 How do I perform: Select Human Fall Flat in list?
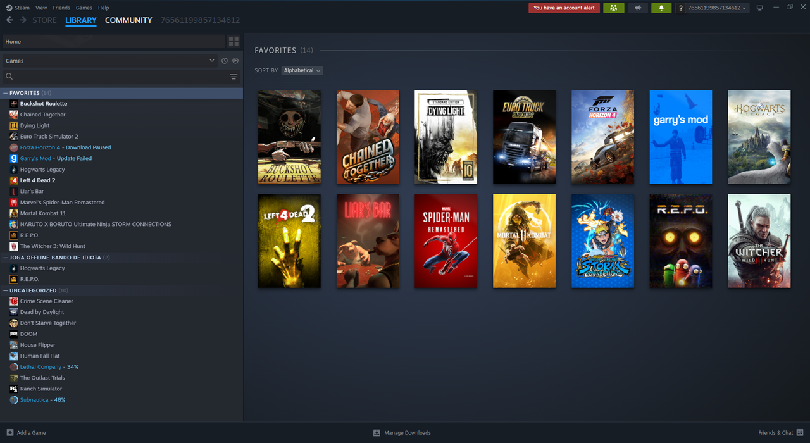(x=122, y=356)
